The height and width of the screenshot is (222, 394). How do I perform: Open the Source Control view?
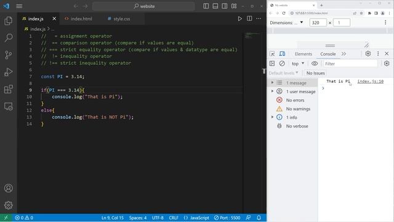[x=8, y=55]
